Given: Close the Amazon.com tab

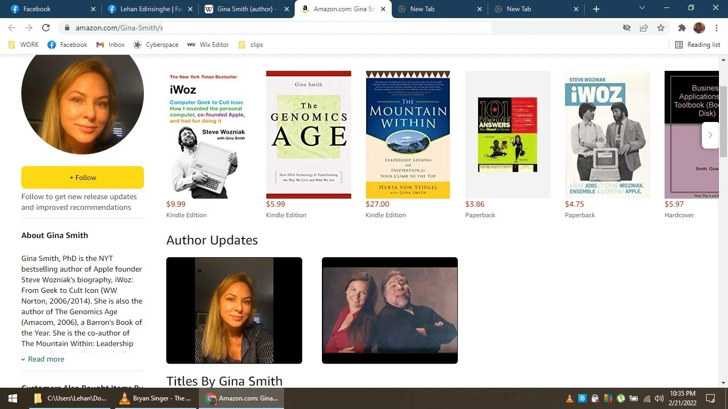Looking at the screenshot, I should (383, 9).
